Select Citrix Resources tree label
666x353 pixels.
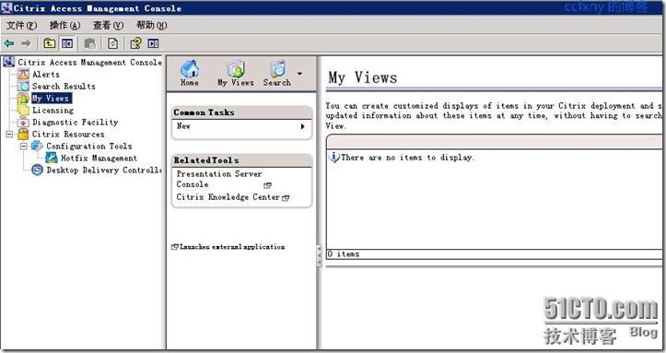coord(68,135)
